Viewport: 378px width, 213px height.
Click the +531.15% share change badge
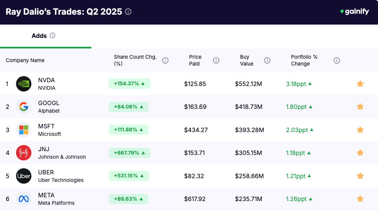point(129,176)
